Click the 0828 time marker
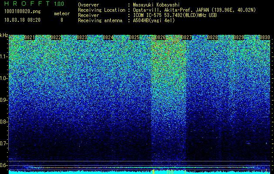274x174 pixels. point(213,37)
